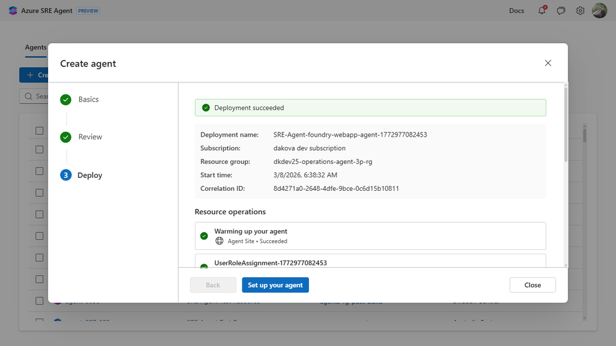Click the Agent Site globe icon

[220, 241]
